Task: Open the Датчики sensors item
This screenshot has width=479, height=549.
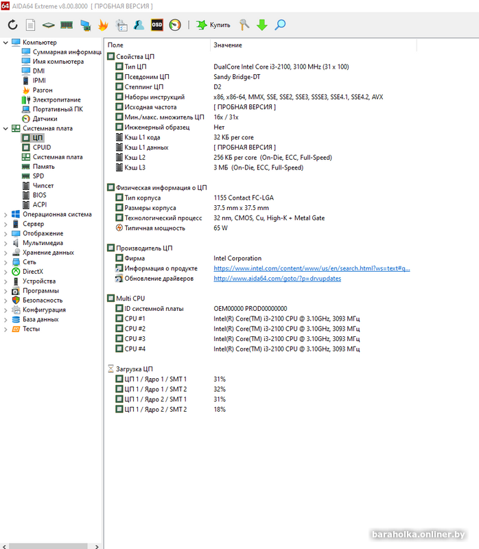Action: (x=40, y=119)
